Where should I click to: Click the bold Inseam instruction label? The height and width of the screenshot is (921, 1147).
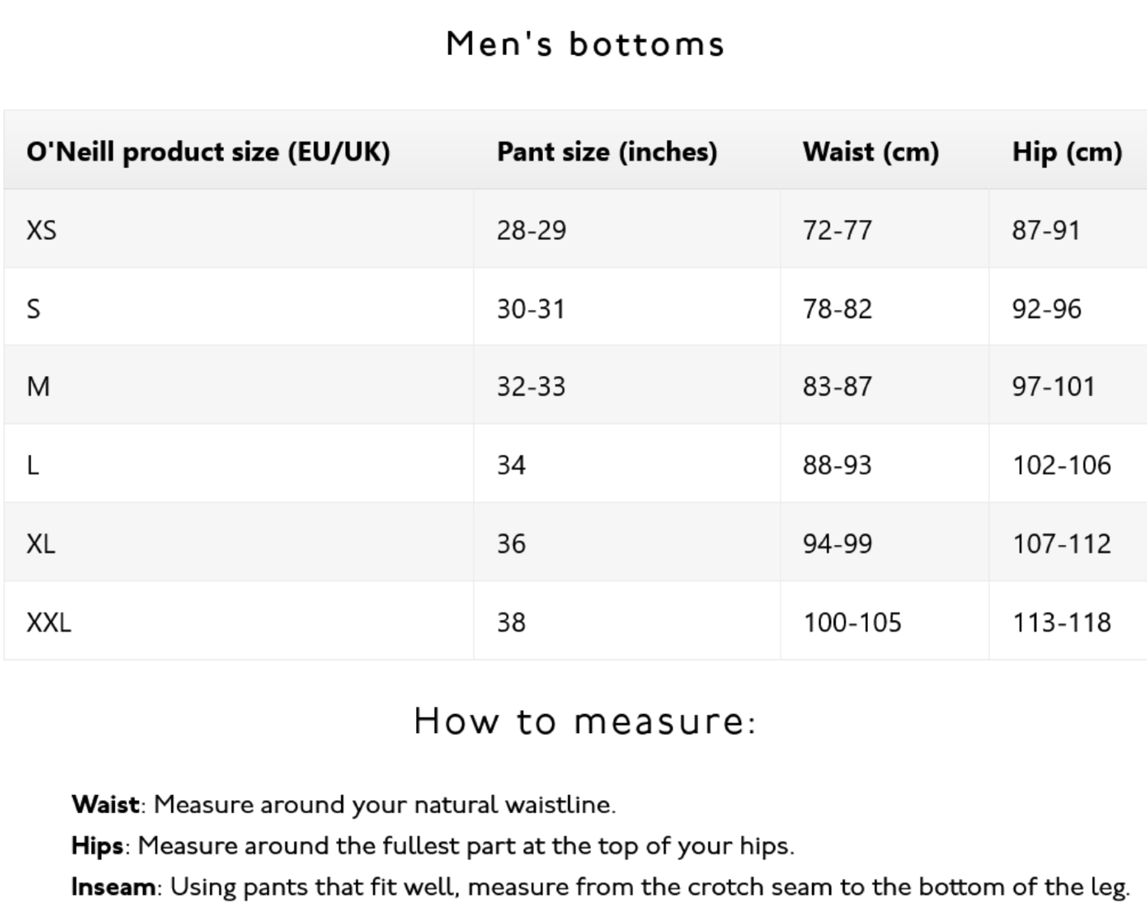point(113,887)
